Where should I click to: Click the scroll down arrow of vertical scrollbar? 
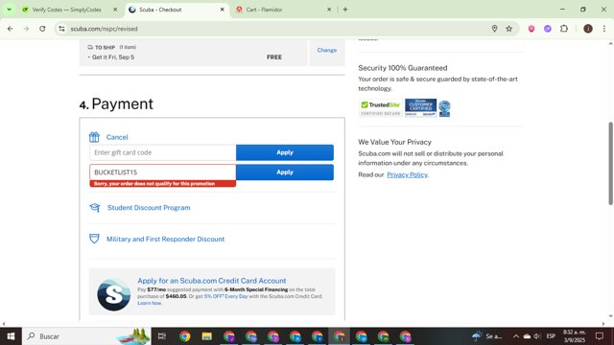pyautogui.click(x=610, y=316)
